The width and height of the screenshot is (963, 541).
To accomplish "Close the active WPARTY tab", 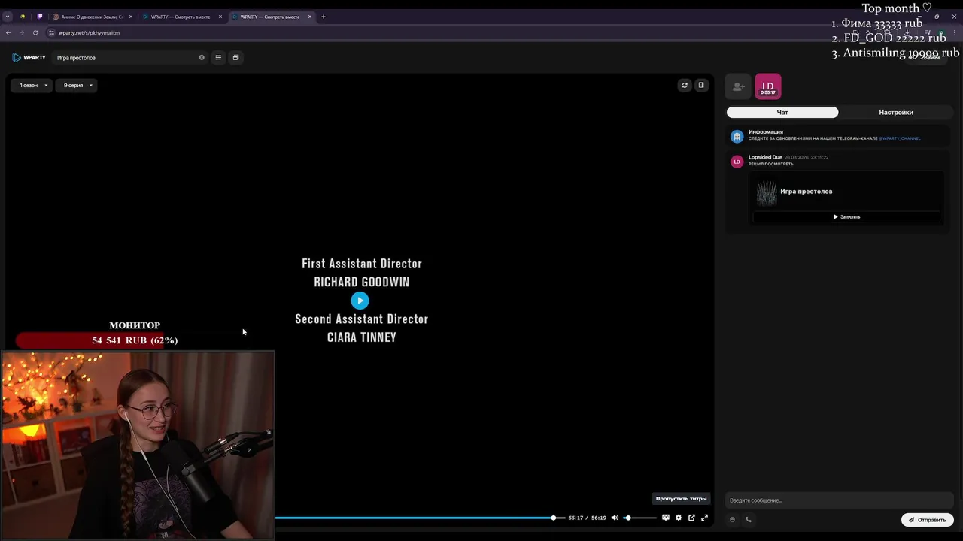I will [x=309, y=17].
